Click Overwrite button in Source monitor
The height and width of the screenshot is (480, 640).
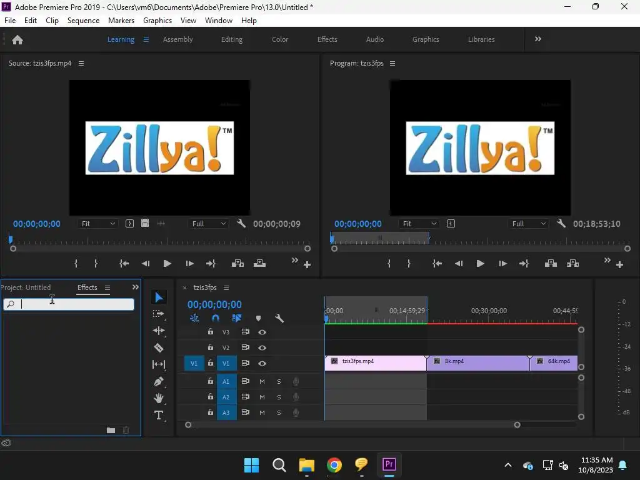tap(259, 263)
